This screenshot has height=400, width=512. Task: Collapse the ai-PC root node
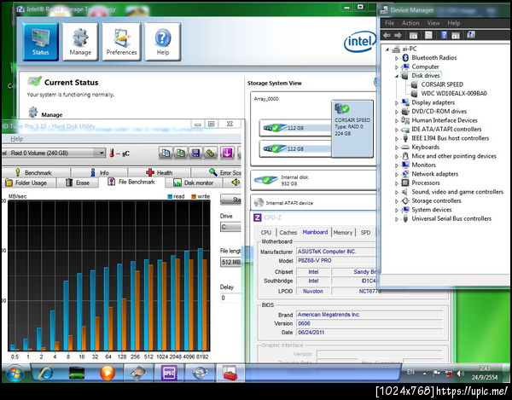pos(387,49)
